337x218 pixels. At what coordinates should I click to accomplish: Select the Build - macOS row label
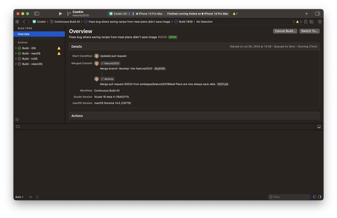click(31, 53)
